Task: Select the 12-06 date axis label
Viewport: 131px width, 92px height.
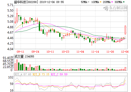Action: [x=125, y=52]
